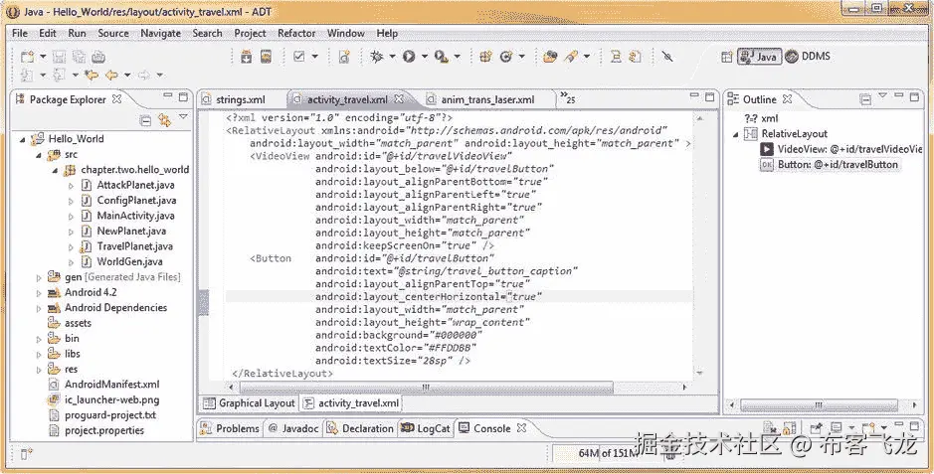Click the Open Perspective icon
The width and height of the screenshot is (934, 474).
point(727,57)
